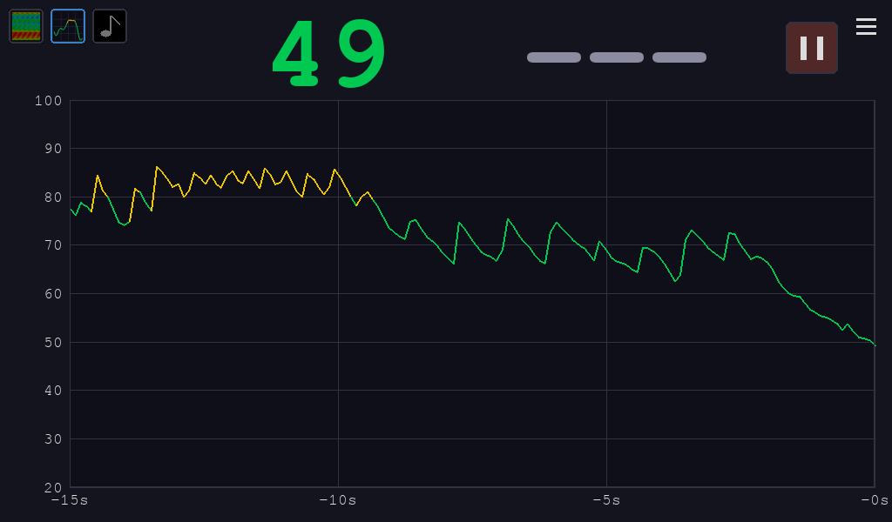Switch to the spectrogram view icon
This screenshot has height=522, width=892.
(26, 26)
